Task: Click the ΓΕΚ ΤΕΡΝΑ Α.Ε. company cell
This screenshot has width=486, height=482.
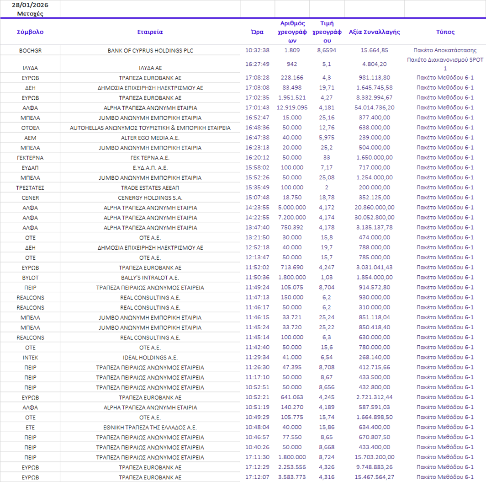Action: pyautogui.click(x=150, y=158)
